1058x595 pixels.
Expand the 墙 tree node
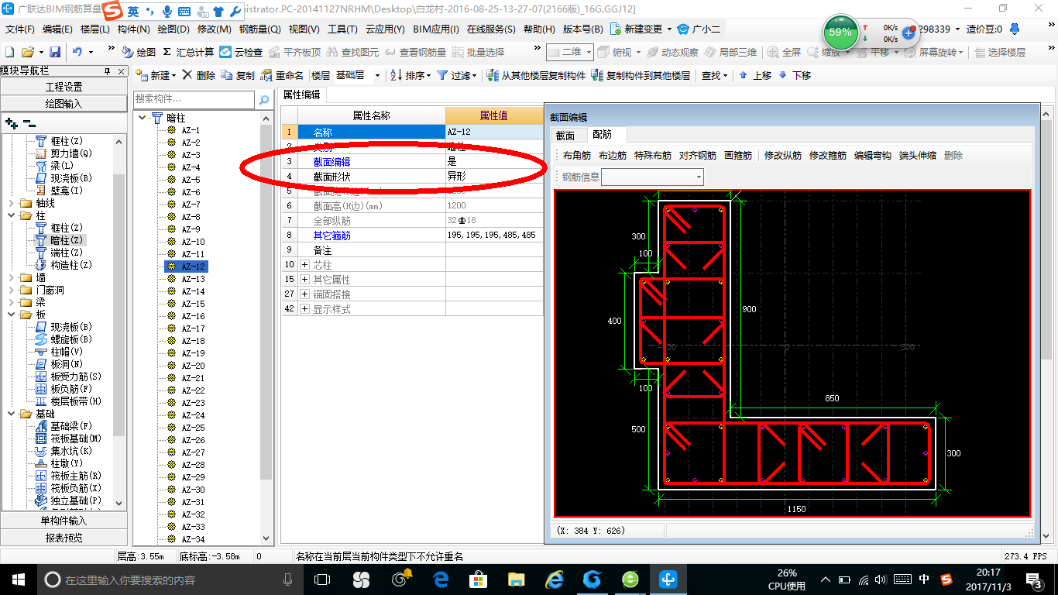[11, 277]
